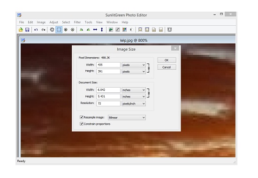Open the pixel Height units dropdown

click(x=134, y=72)
